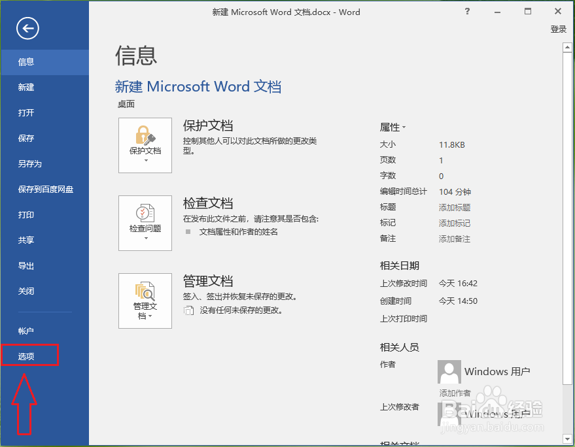The height and width of the screenshot is (447, 575).
Task: Click the 添加备注 comments field
Action: pyautogui.click(x=455, y=239)
